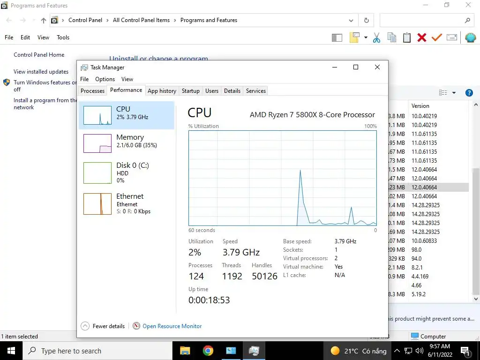Open the Services tab
The height and width of the screenshot is (360, 480).
click(255, 91)
